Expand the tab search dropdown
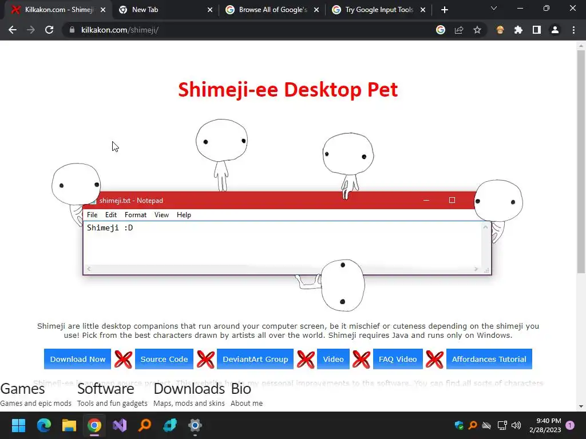 (x=494, y=8)
